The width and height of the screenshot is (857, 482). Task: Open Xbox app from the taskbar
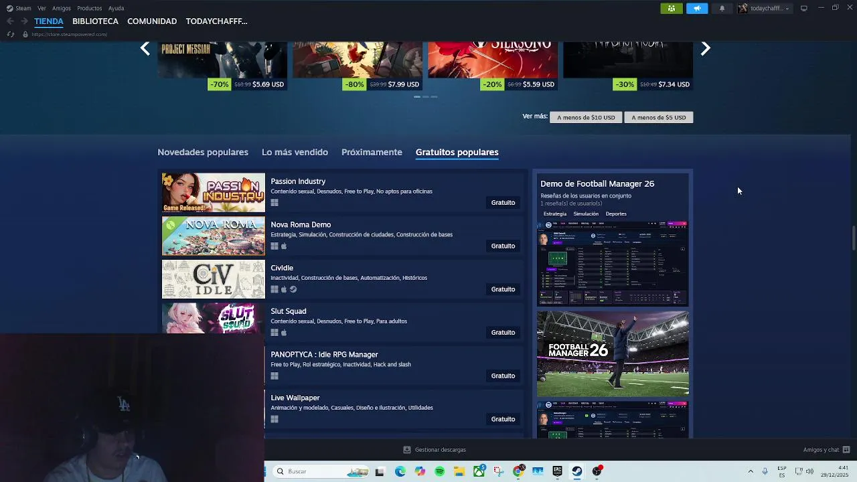(479, 471)
